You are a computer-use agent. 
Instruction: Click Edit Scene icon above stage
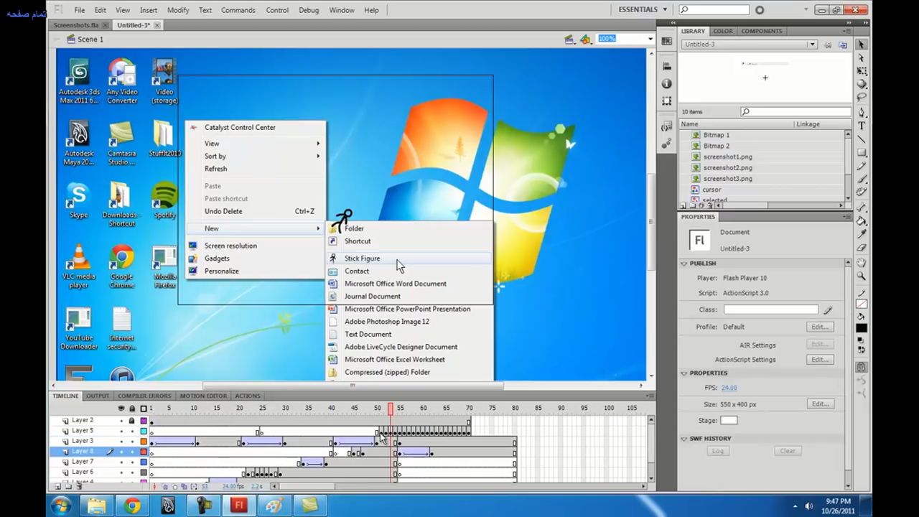pos(569,39)
